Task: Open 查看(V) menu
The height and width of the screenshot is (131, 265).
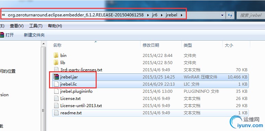Action: (x=16, y=26)
